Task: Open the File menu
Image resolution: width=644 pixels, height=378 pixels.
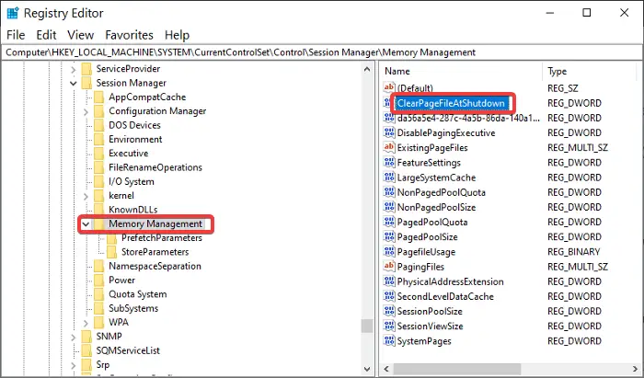Action: pyautogui.click(x=16, y=35)
